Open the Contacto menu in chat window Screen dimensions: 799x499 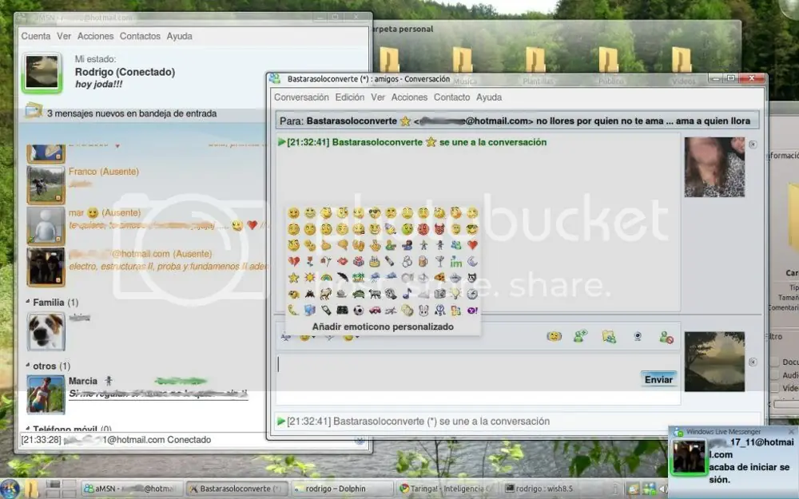point(452,97)
